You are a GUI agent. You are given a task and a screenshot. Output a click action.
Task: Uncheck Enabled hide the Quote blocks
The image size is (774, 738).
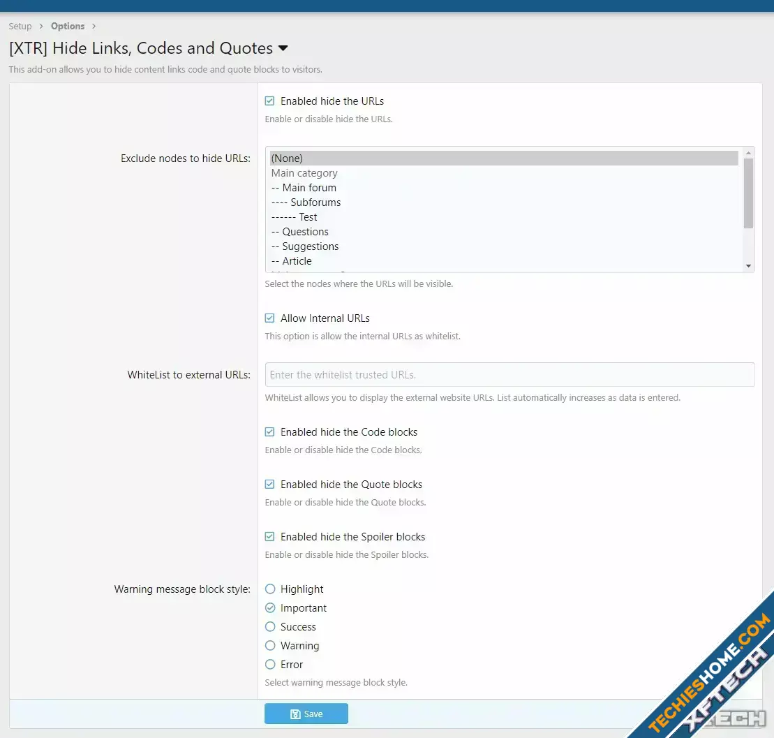[x=270, y=485]
